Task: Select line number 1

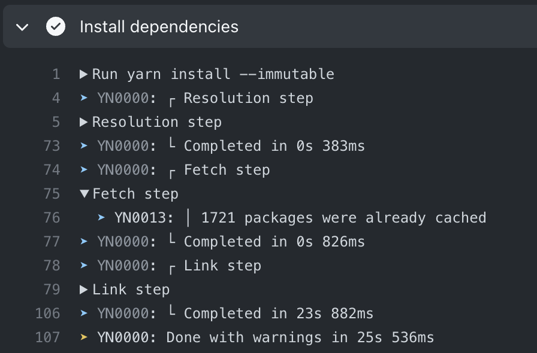Action: coord(56,74)
